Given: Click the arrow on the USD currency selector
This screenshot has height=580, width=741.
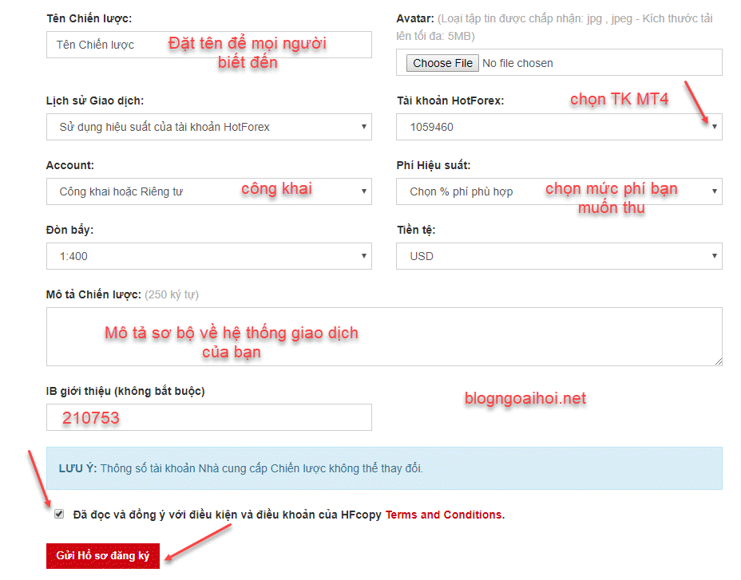Looking at the screenshot, I should [715, 256].
